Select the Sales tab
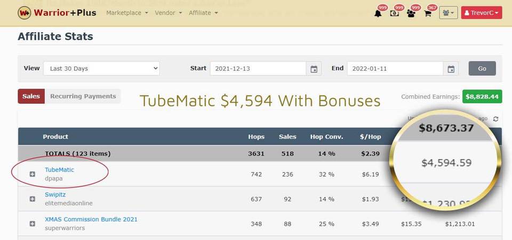The height and width of the screenshot is (240, 512). pos(31,96)
